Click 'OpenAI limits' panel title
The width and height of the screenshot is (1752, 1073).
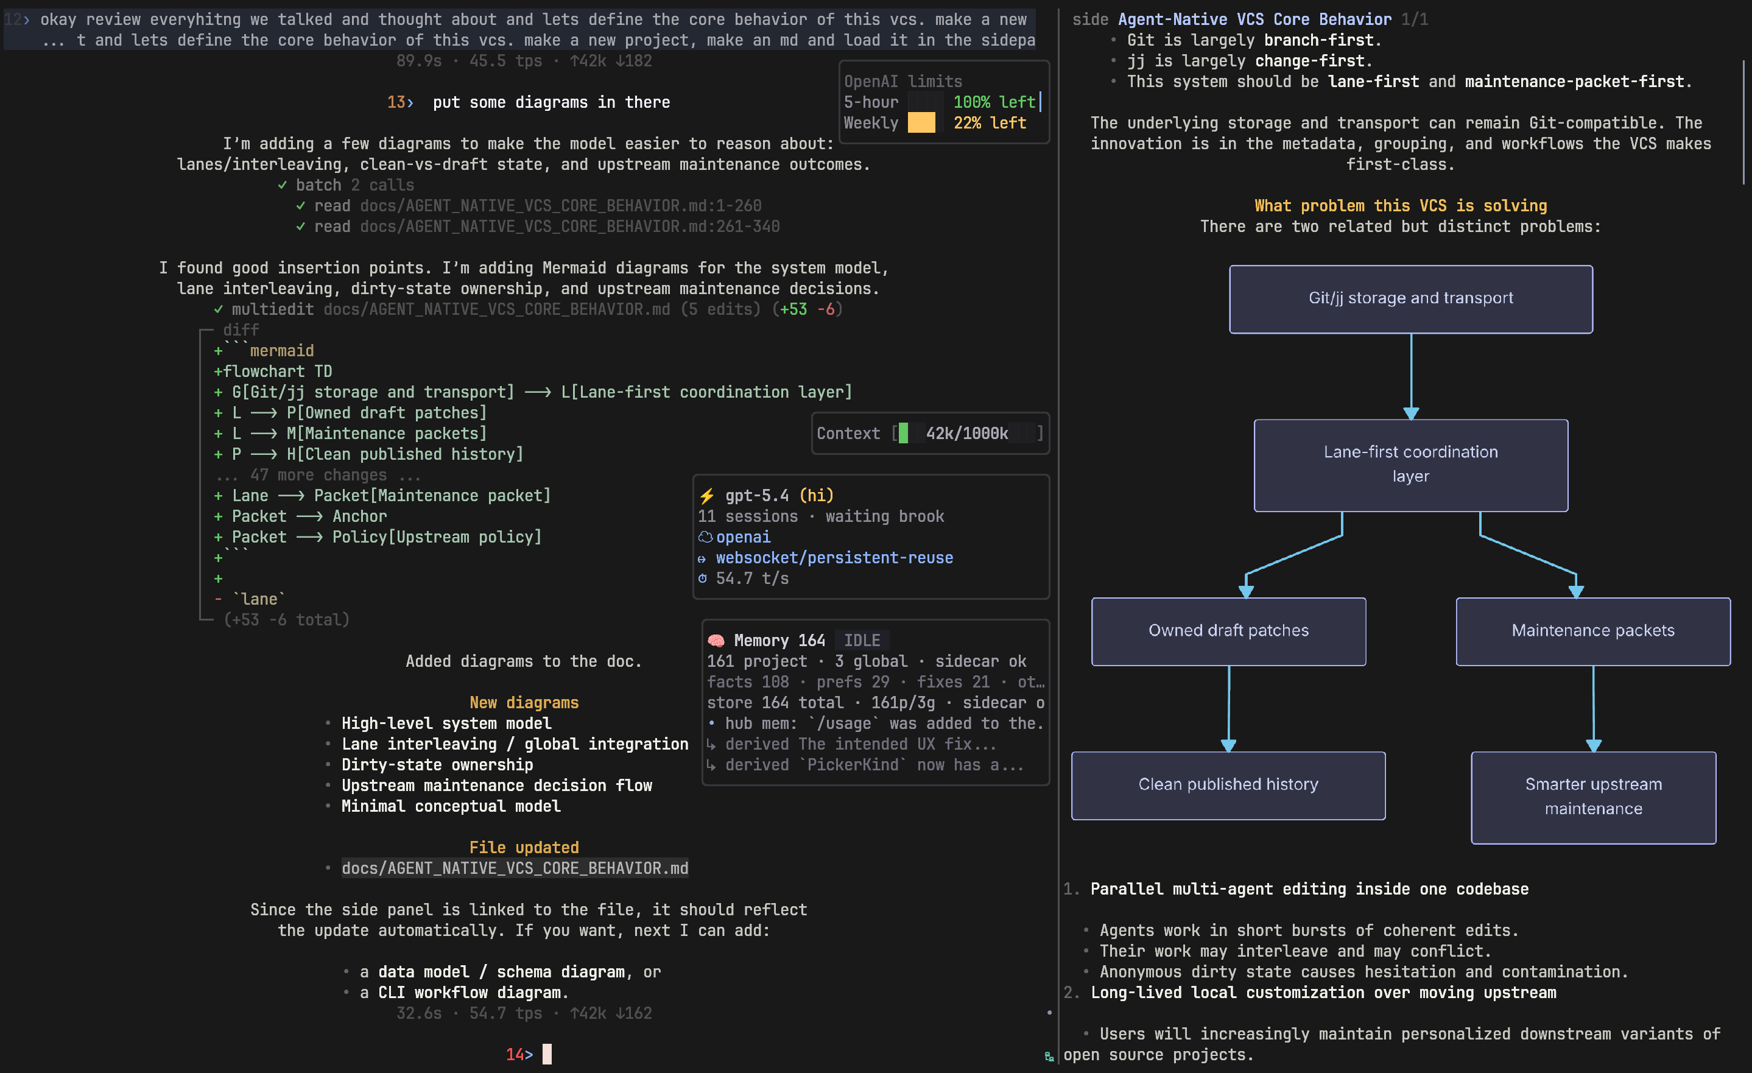(903, 81)
